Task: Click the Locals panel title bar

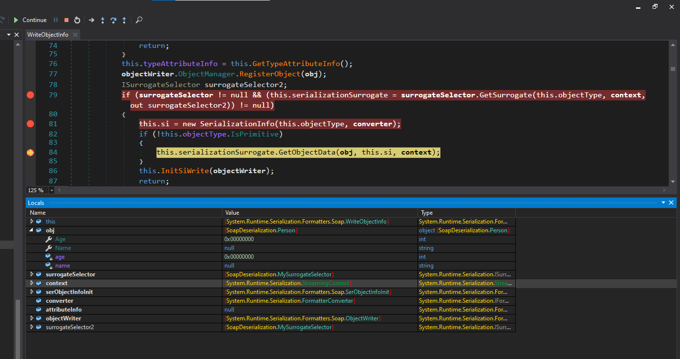Action: point(351,202)
